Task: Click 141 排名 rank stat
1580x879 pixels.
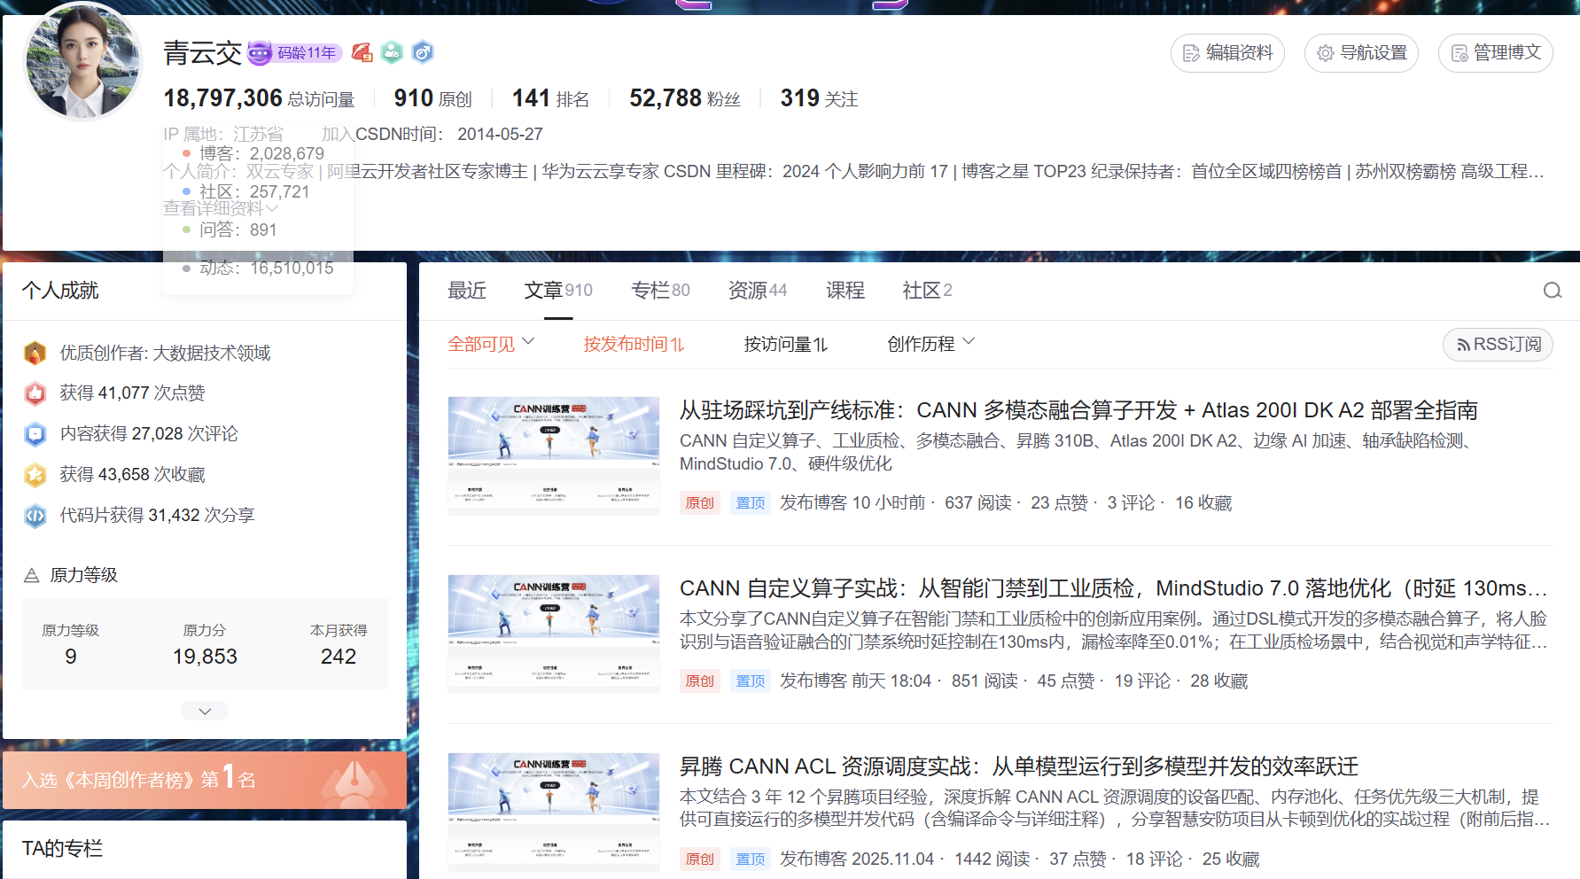Action: [x=550, y=98]
